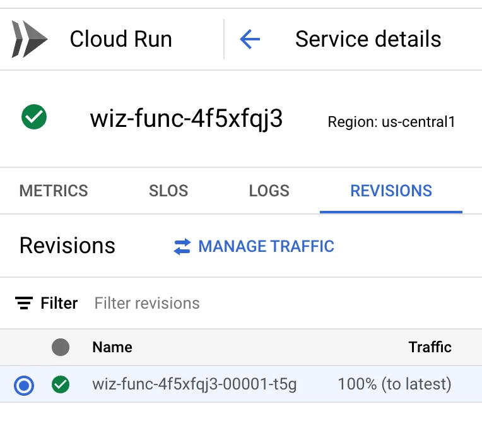Open the SLOS tab

(168, 191)
